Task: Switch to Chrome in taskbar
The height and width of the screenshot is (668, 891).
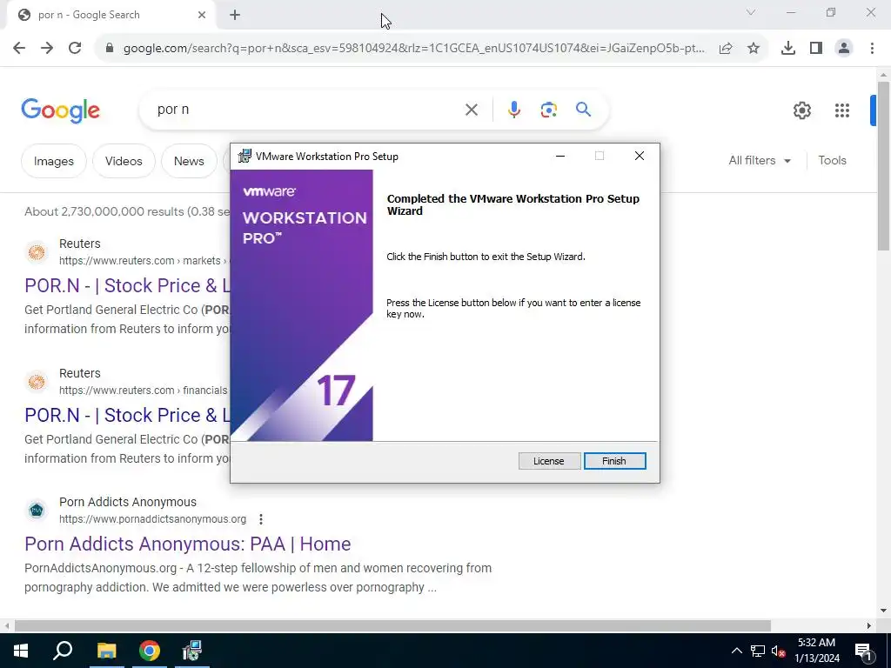Action: coord(150,651)
